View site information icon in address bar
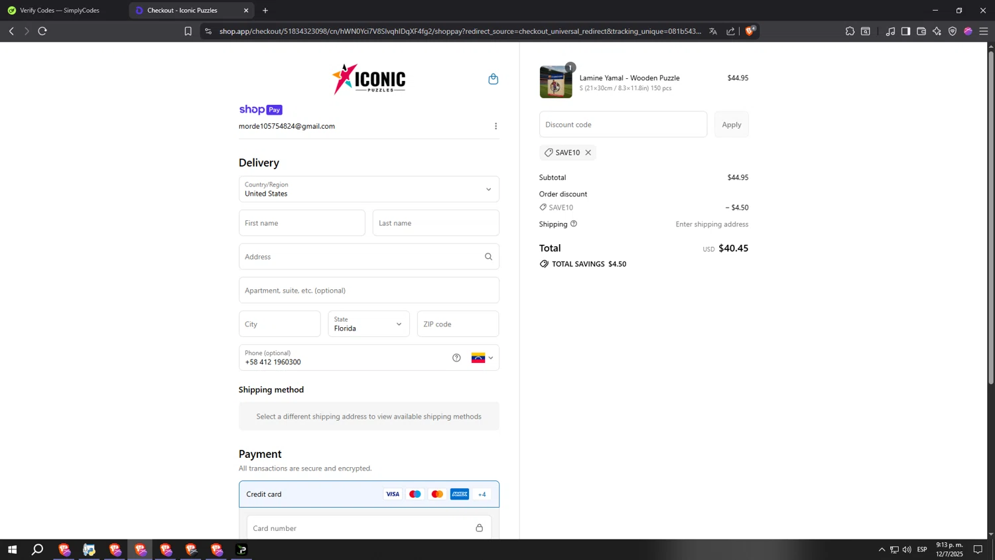The image size is (995, 560). [x=208, y=31]
